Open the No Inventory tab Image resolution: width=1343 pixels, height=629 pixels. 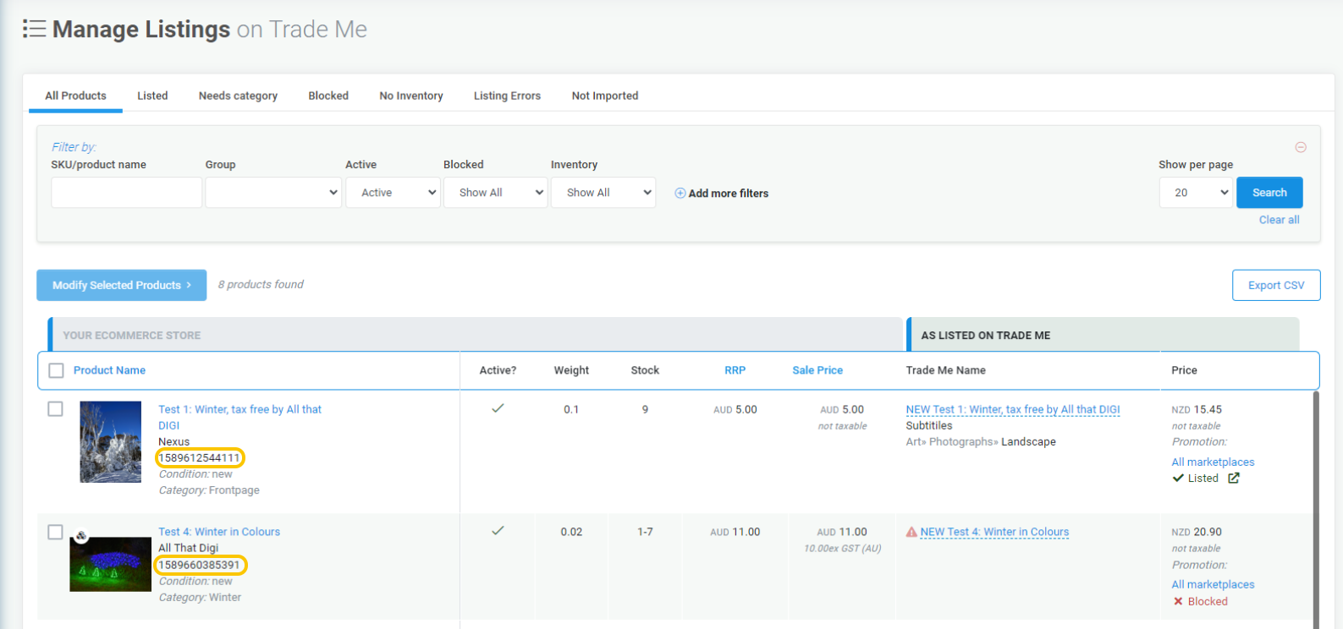[411, 96]
